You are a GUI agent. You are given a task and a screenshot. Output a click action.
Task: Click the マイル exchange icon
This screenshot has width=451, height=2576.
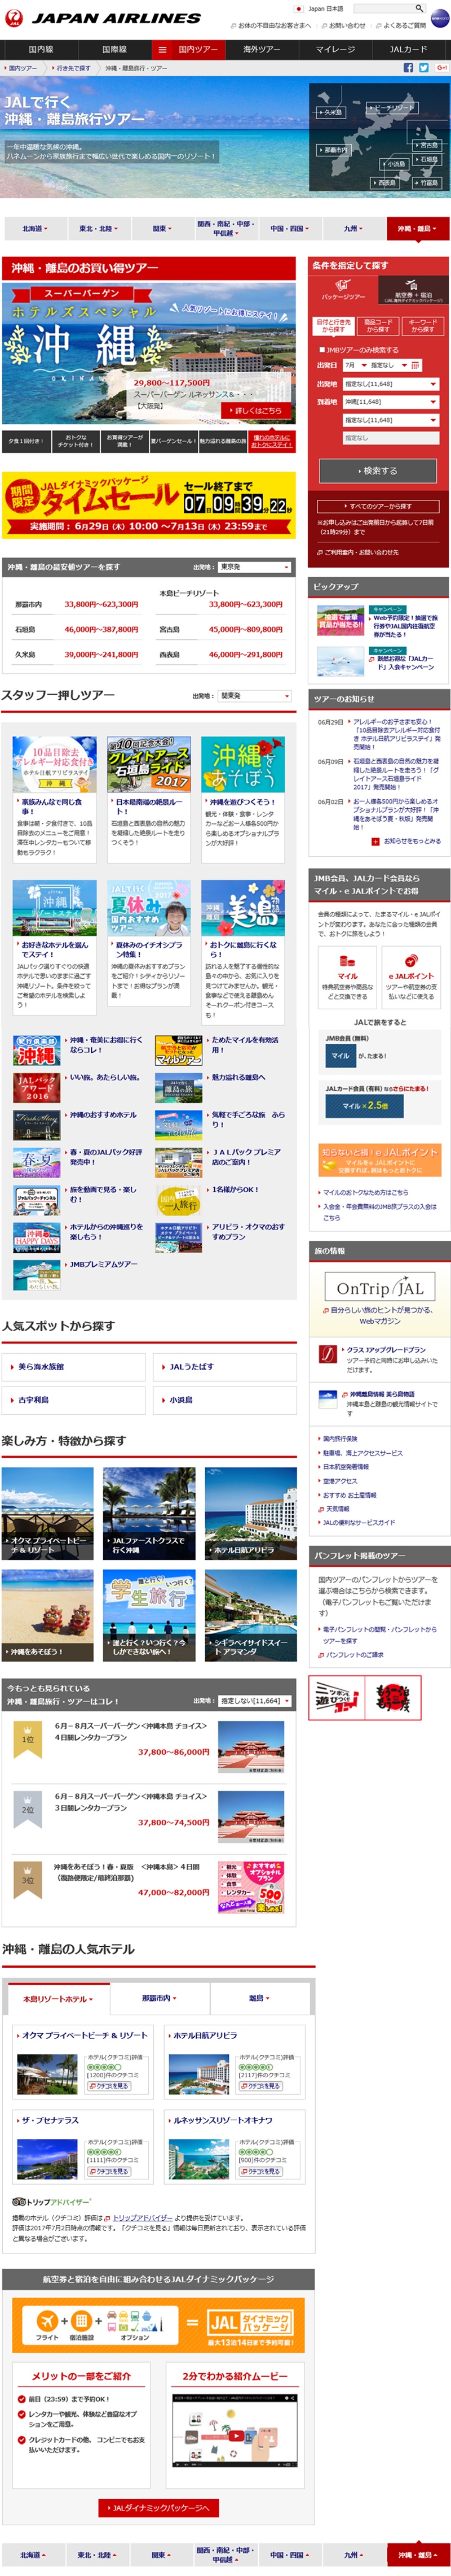(x=347, y=962)
